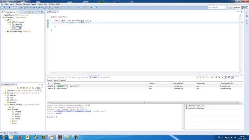
Task: Open the Window menu
Action: tap(52, 4)
